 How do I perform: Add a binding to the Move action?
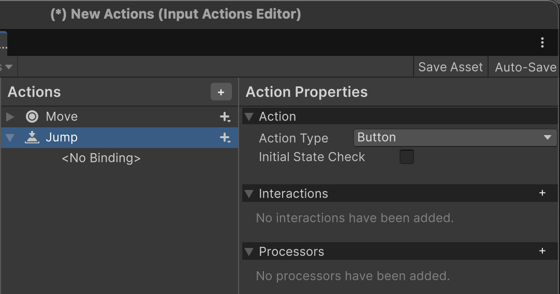225,117
